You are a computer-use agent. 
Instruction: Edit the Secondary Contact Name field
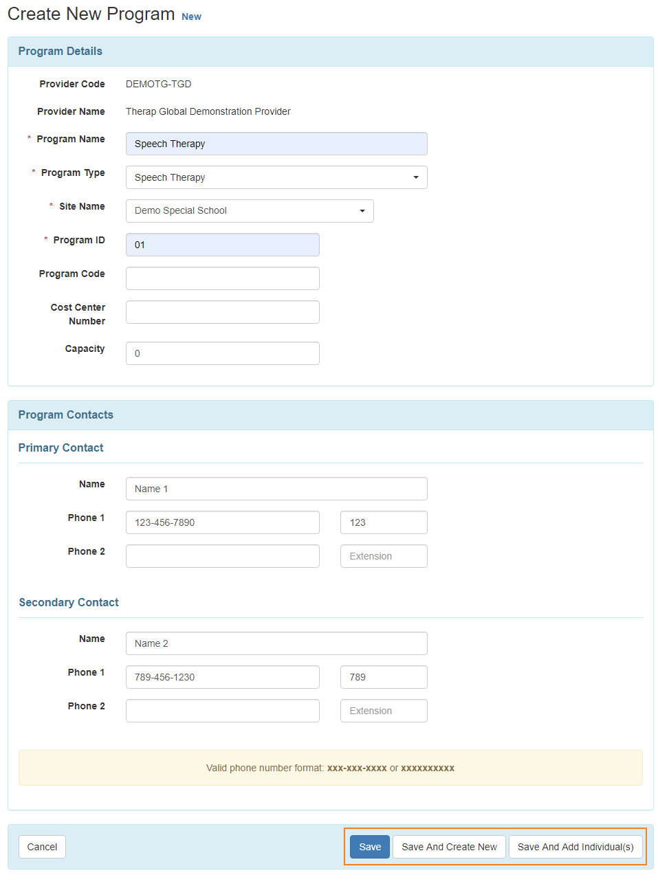pyautogui.click(x=276, y=643)
